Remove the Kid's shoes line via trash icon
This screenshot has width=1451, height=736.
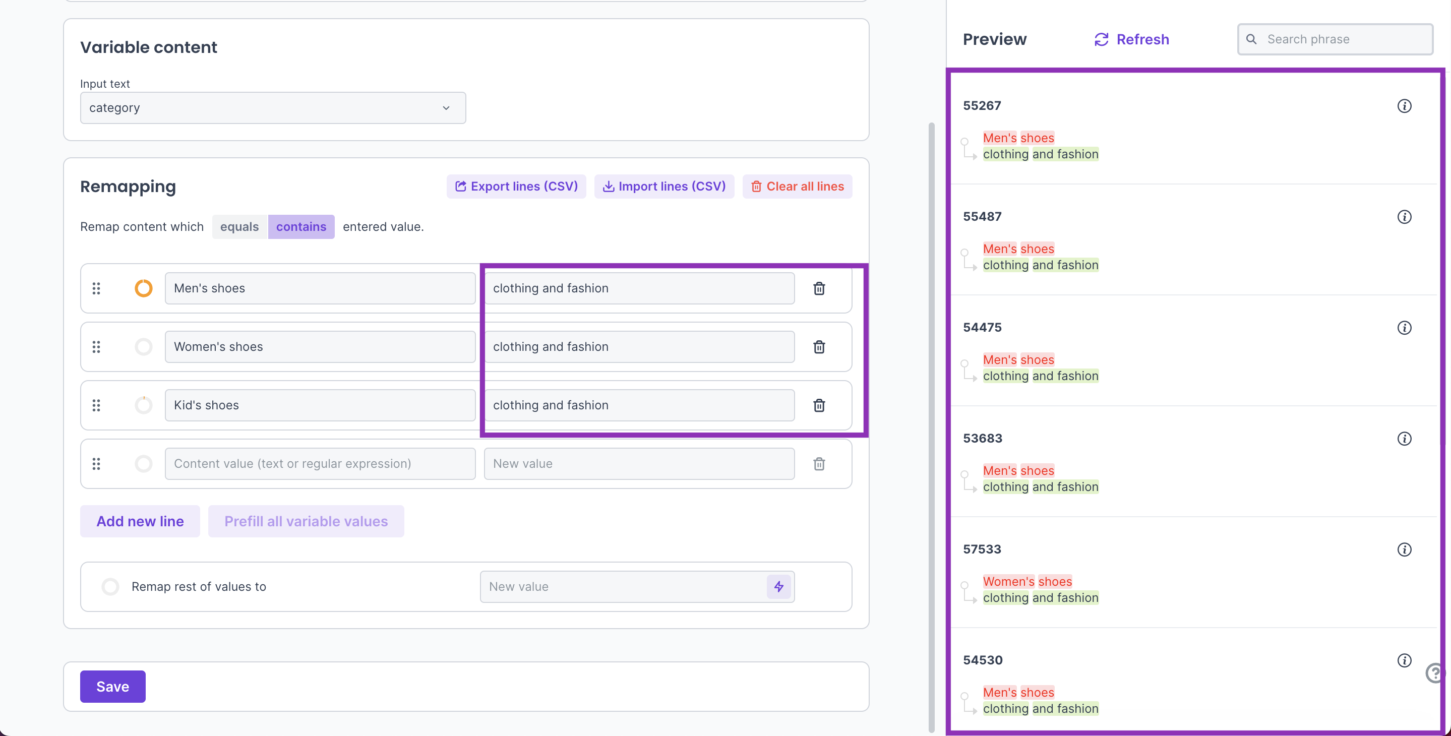pos(819,405)
